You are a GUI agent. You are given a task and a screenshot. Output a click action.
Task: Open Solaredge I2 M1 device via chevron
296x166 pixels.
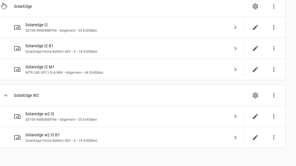(x=235, y=69)
